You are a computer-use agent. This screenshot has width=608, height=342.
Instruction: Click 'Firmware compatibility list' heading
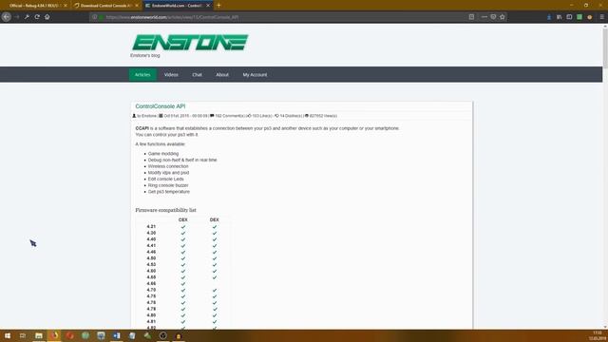165,210
